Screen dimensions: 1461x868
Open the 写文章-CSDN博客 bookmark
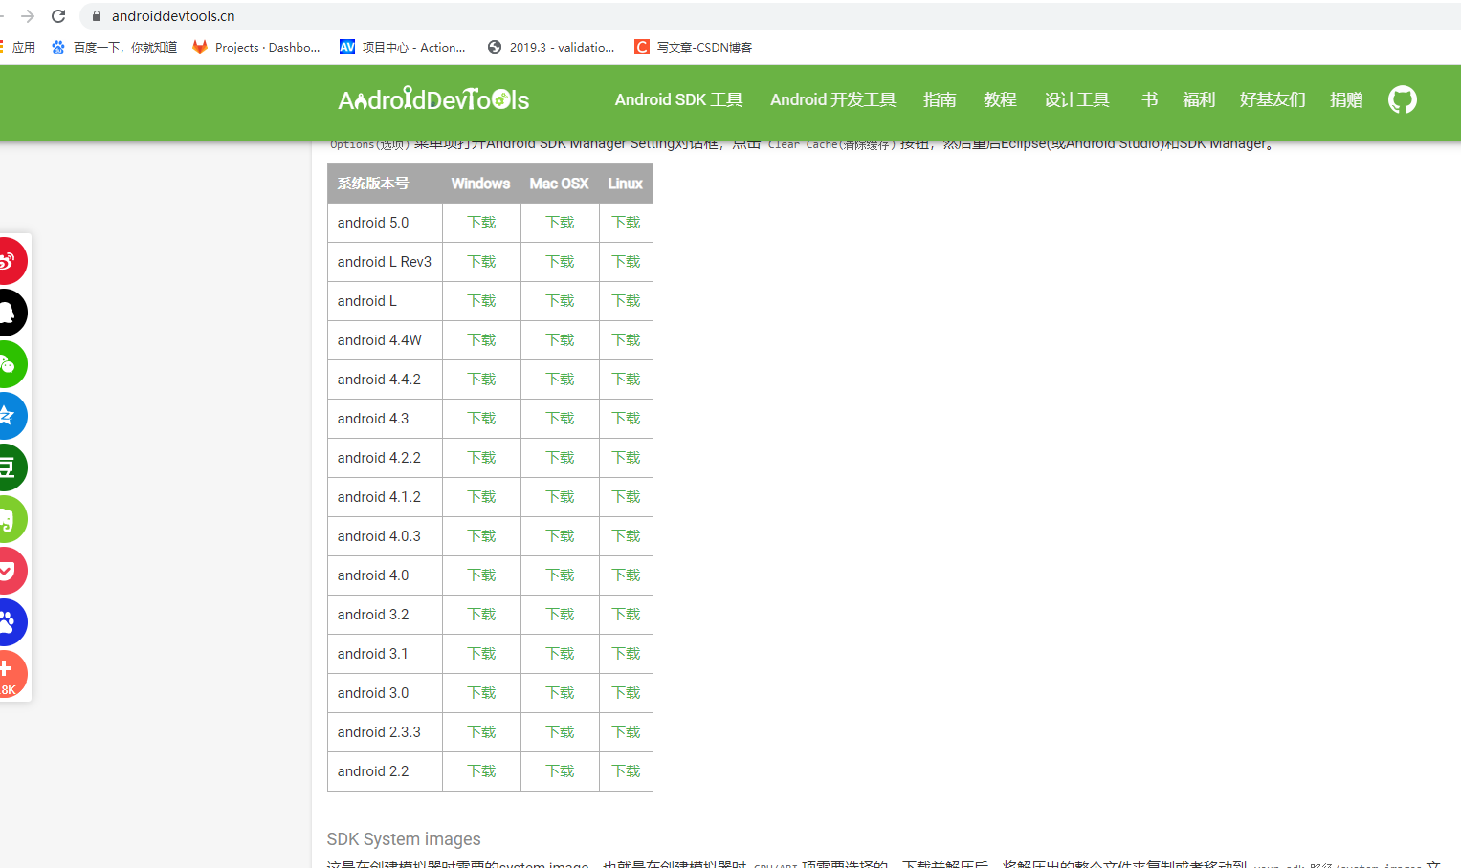click(x=694, y=47)
